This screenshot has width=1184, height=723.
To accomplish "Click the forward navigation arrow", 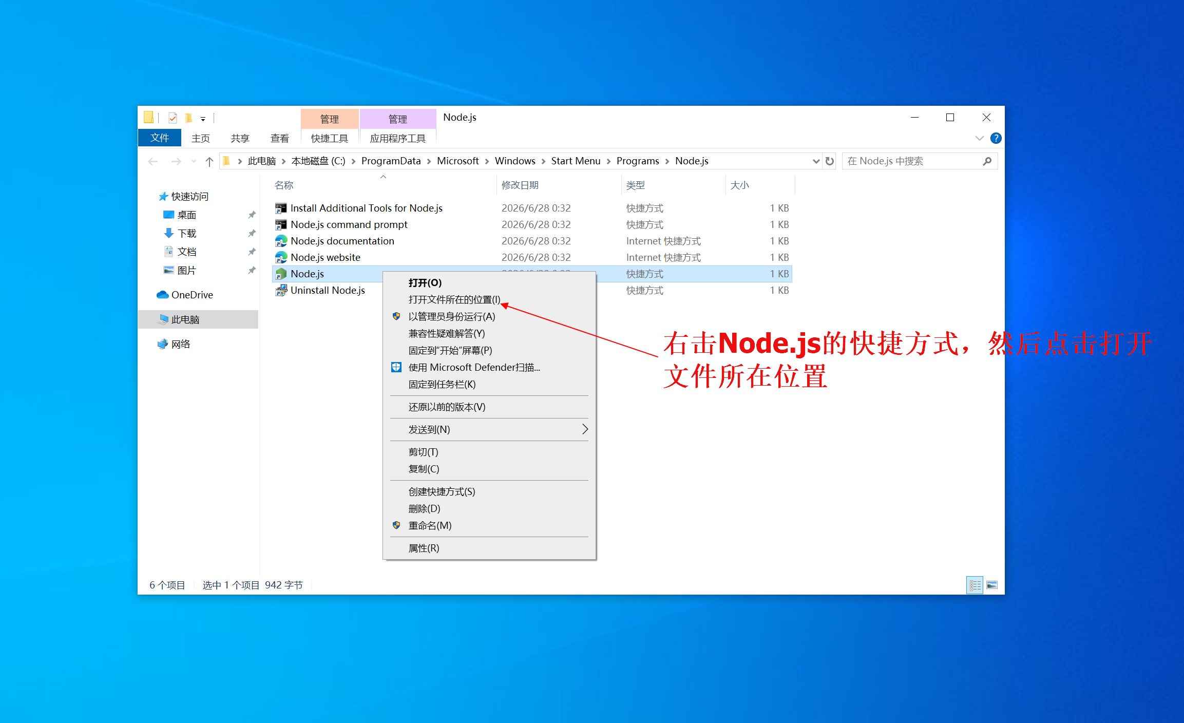I will coord(176,161).
